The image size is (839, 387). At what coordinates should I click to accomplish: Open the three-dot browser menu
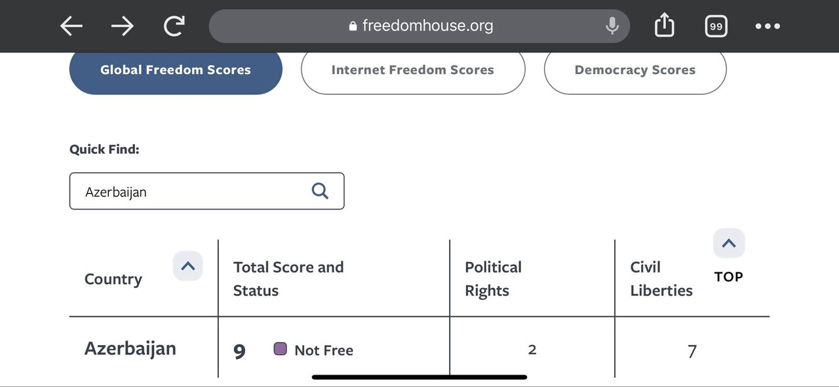tap(768, 26)
